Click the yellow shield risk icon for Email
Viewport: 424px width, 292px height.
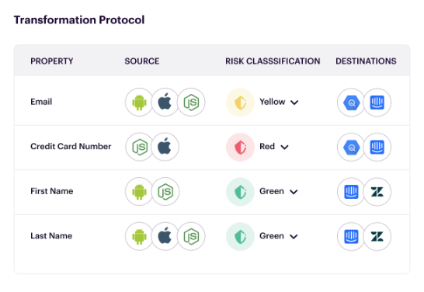pos(240,103)
